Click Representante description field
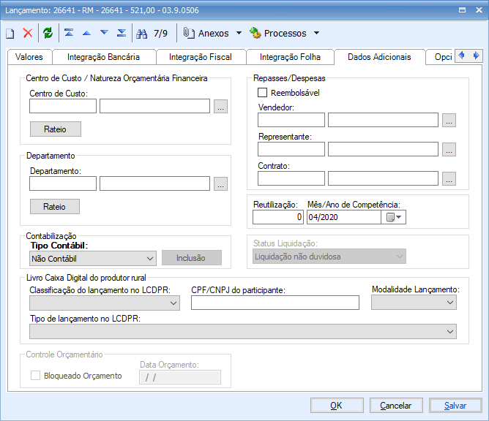Viewport: 489px width, 421px height. coord(383,149)
